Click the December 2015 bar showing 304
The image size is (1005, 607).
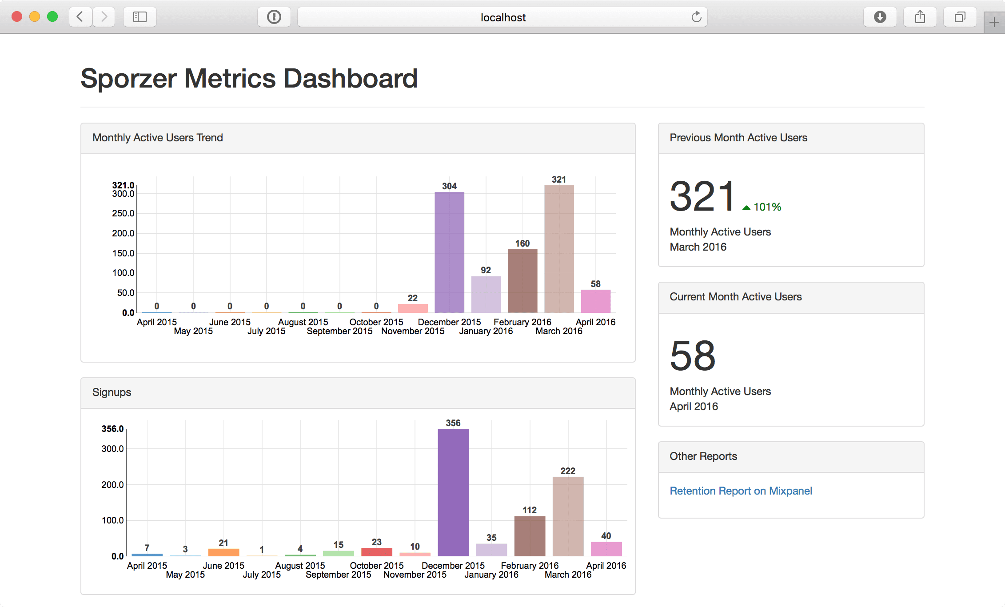pyautogui.click(x=449, y=252)
